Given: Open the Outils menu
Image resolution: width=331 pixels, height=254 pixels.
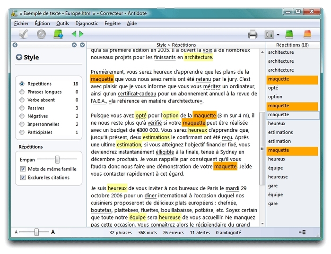Looking at the screenshot, I should (x=62, y=23).
